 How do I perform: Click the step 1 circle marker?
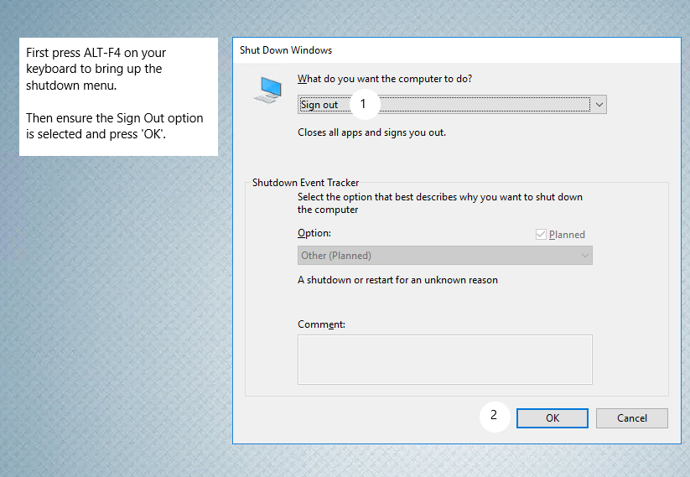(363, 104)
